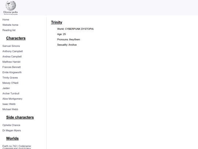198x149 pixels.
Task: View Matthew Hamlet's page
Action: 11,62
